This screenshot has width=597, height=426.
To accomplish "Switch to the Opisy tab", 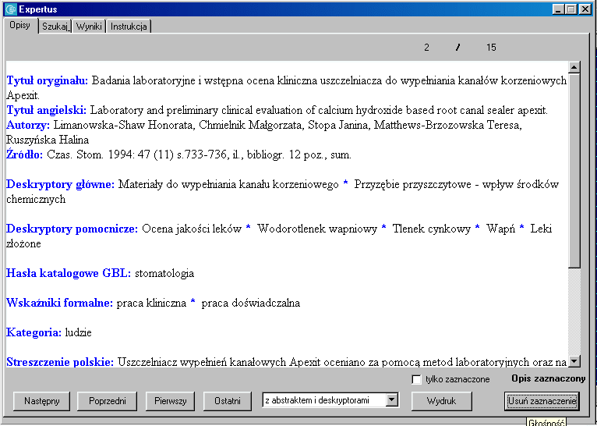I will tap(20, 25).
